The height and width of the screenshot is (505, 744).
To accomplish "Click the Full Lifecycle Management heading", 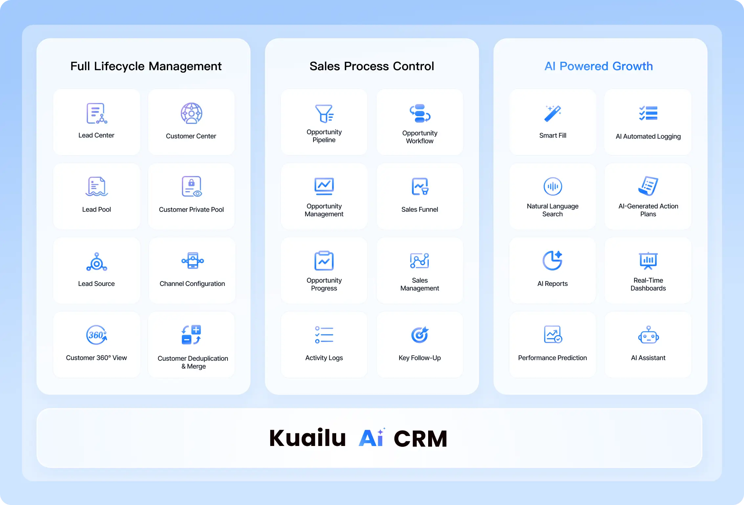I will pos(145,66).
